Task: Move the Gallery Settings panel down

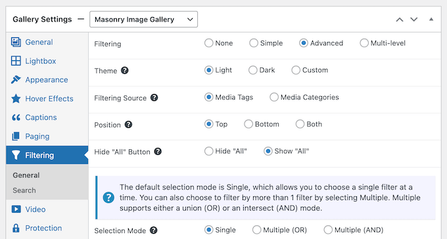Action: coord(414,20)
